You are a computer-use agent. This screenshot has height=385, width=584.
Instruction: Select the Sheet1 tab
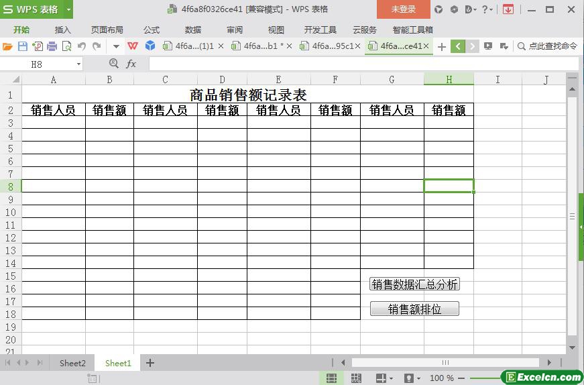coord(118,363)
